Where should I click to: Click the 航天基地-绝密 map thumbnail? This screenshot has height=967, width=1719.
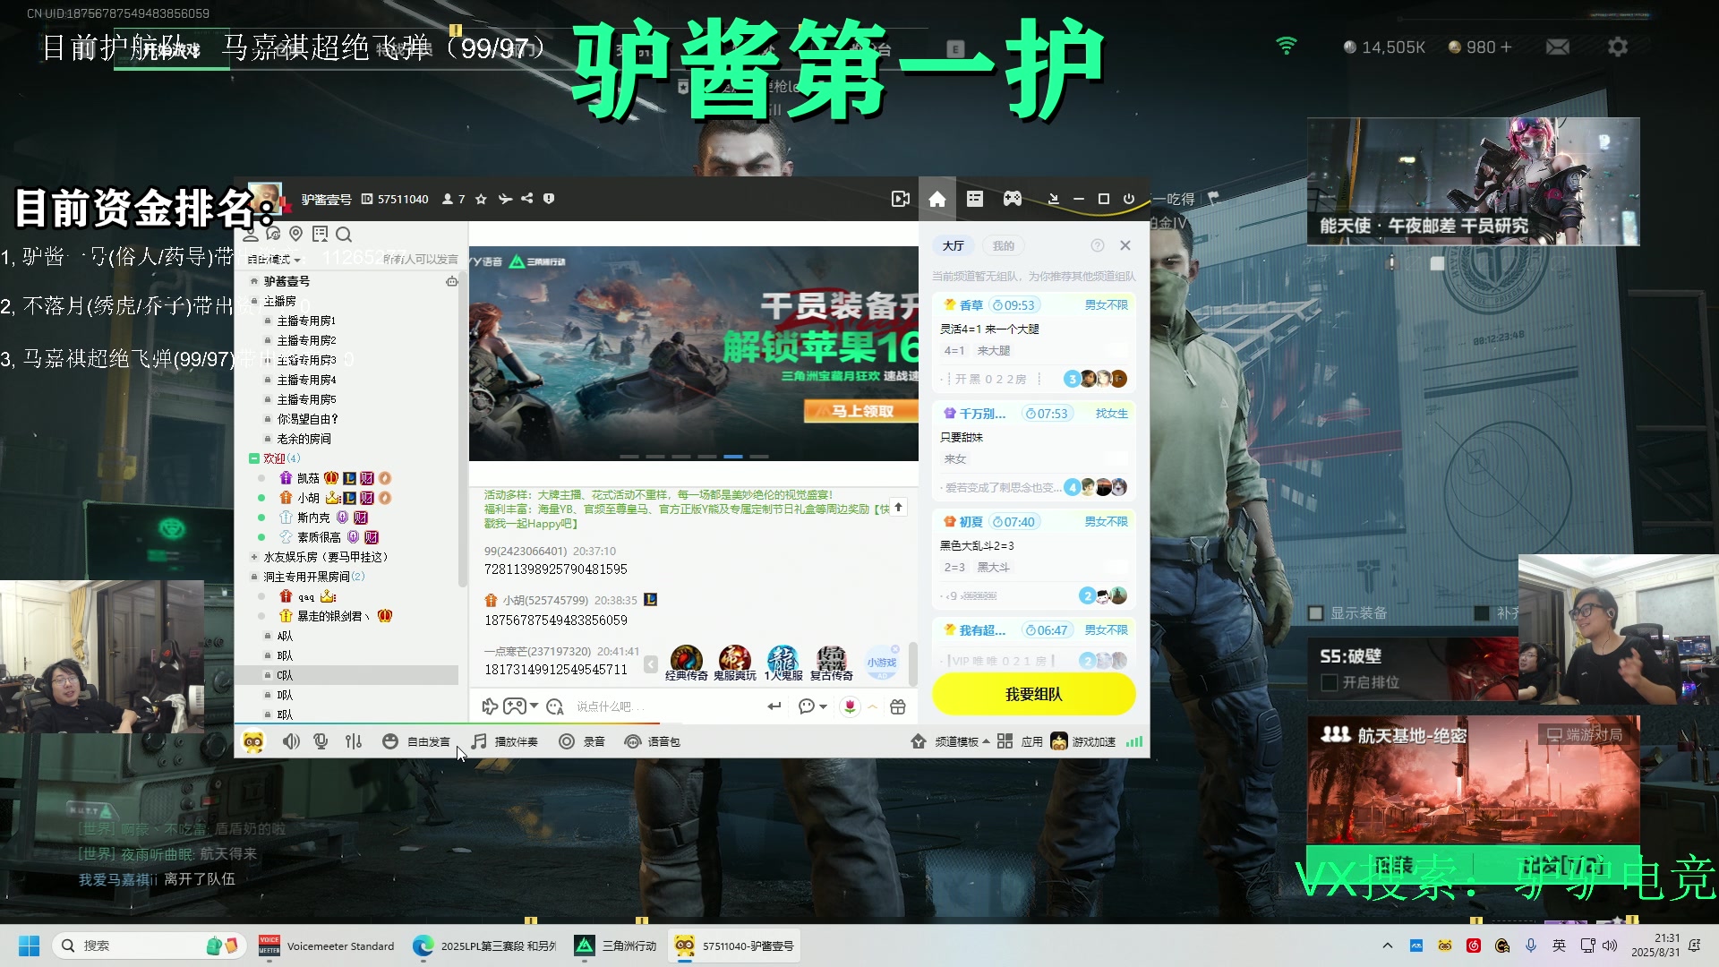(x=1474, y=779)
